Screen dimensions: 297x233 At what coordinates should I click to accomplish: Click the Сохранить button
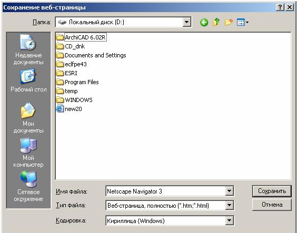[x=272, y=191]
